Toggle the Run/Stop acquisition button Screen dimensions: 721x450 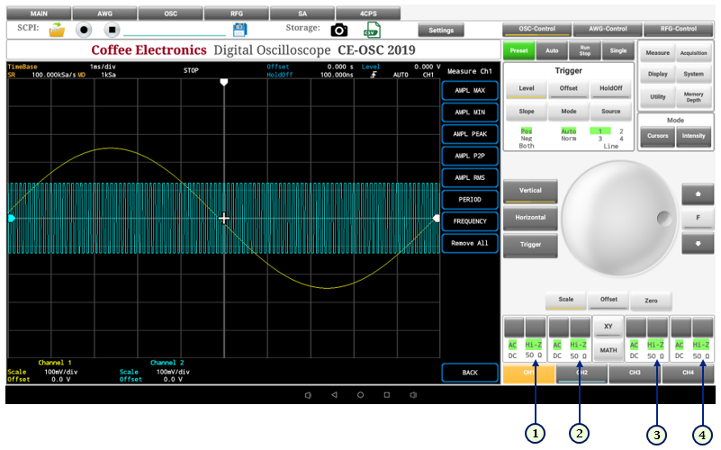[584, 50]
